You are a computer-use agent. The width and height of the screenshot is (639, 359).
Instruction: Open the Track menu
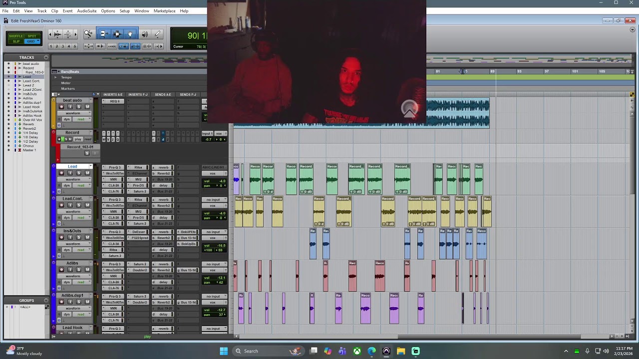coord(42,11)
